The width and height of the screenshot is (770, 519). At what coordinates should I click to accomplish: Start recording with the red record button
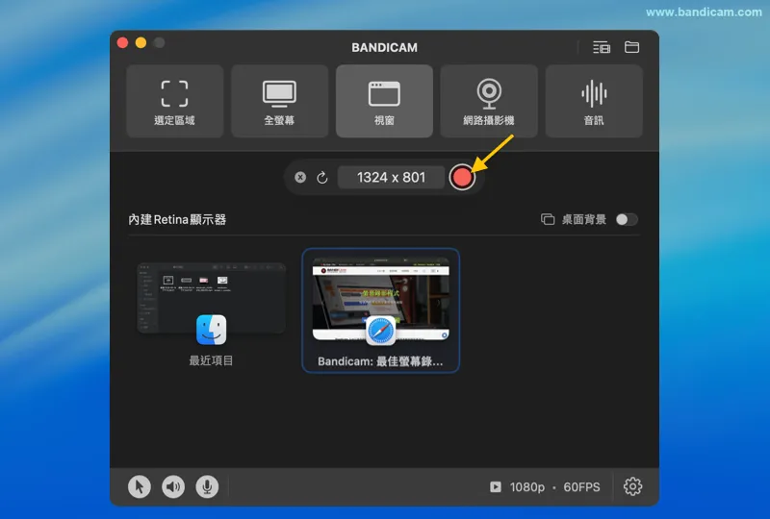(462, 178)
